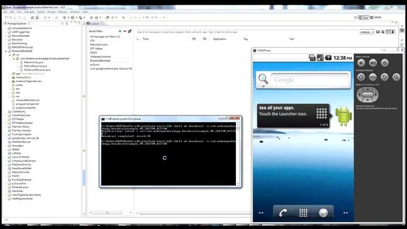The image size is (407, 229).
Task: Select the LinearLayoutExample project
Action: pyautogui.click(x=24, y=161)
